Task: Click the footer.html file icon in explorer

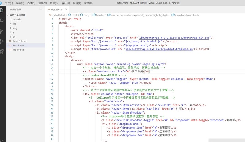Action: point(10,50)
